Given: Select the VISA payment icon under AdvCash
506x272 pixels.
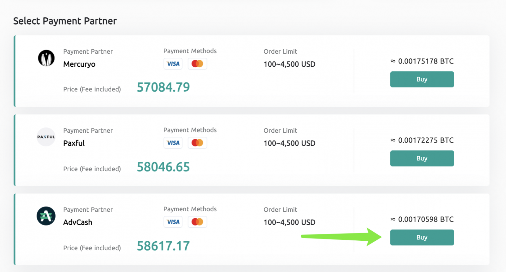Looking at the screenshot, I should coord(173,222).
